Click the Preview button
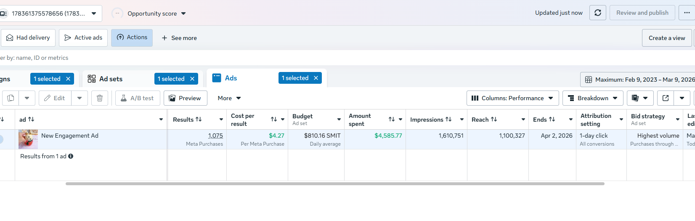The height and width of the screenshot is (221, 695). pyautogui.click(x=185, y=98)
